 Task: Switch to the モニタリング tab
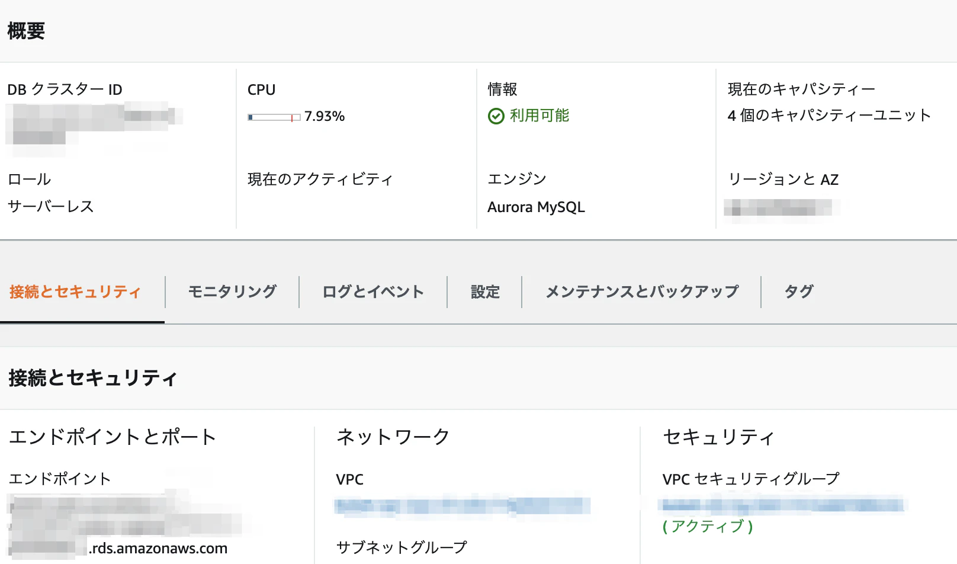click(232, 291)
